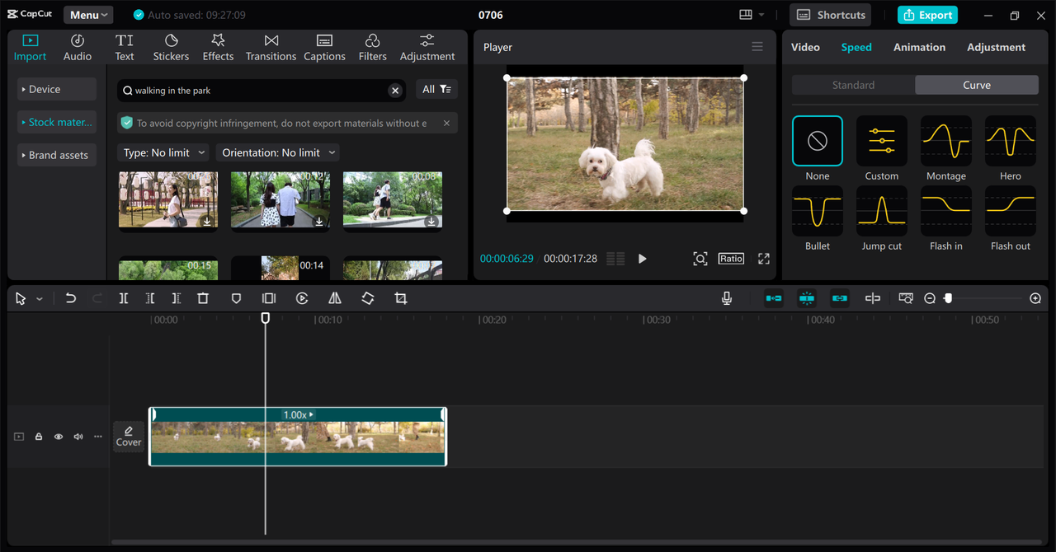Open the Audio panel

point(78,48)
